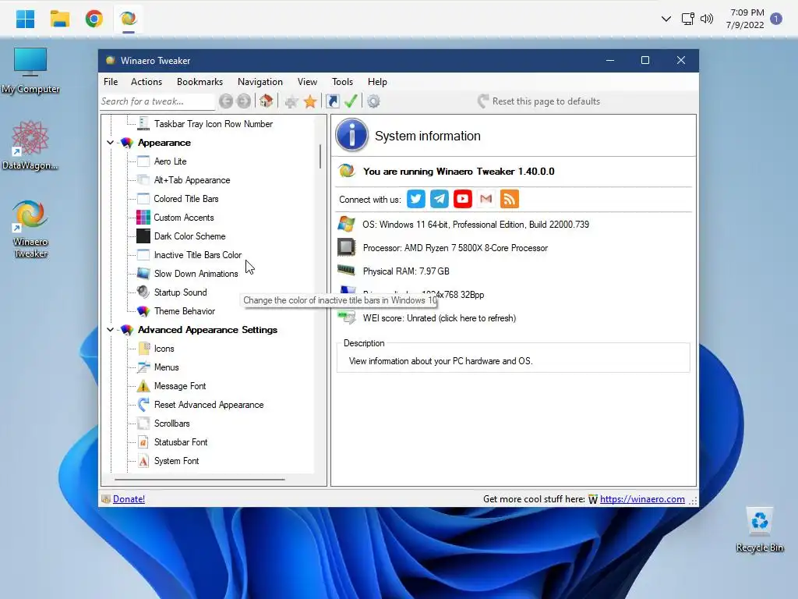The height and width of the screenshot is (599, 798).
Task: Click the add bookmark gray star icon
Action: 291,102
